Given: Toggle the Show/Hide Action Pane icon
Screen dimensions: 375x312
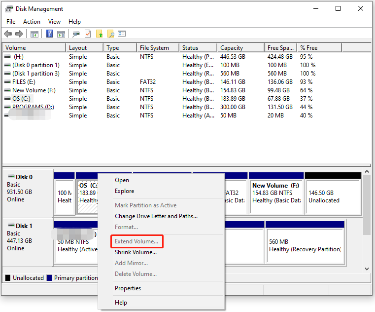Looking at the screenshot, I should [x=61, y=34].
